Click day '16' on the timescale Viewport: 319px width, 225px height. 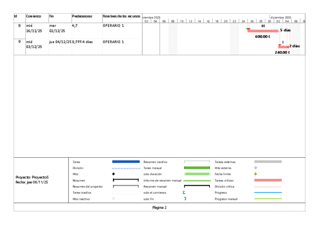coord(208,21)
